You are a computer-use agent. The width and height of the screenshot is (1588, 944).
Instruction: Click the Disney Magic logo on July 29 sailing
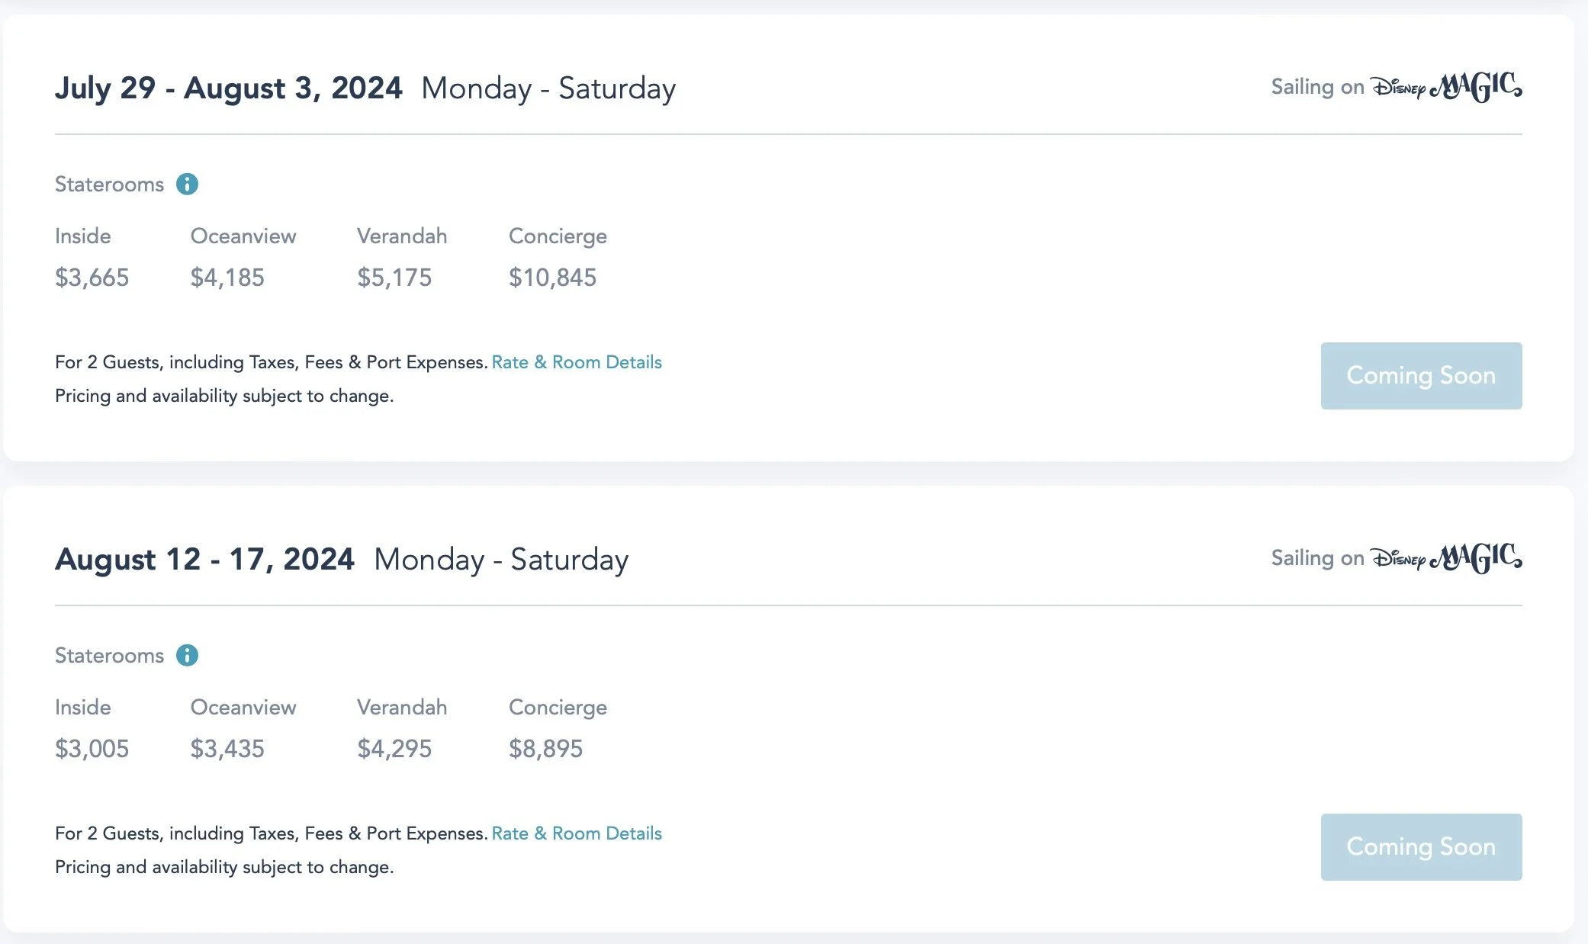point(1446,87)
